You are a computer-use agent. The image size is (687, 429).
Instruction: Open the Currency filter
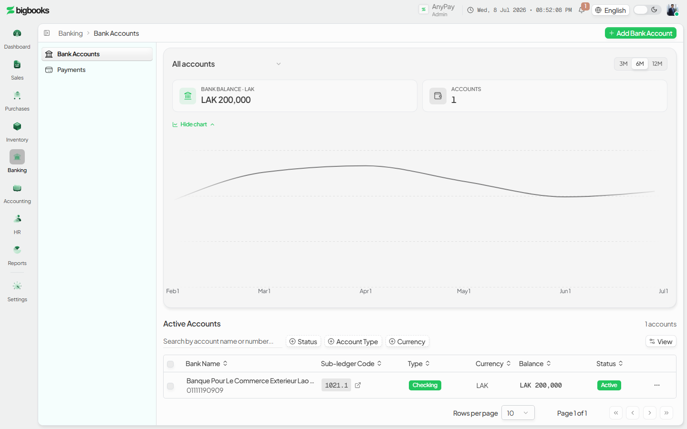click(407, 342)
